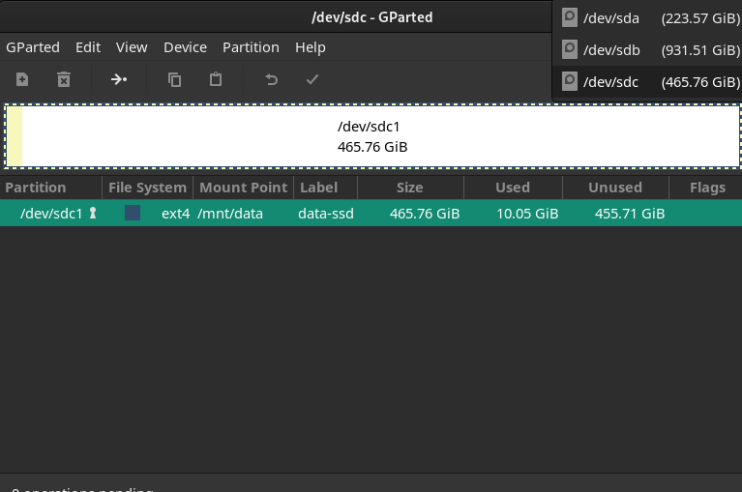Click the Mount Point column header
The height and width of the screenshot is (492, 742).
click(x=243, y=188)
